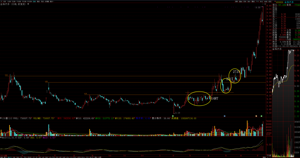300x158 pixels.
Task: Select the 周线 weekly chart tab
Action: [38, 2]
